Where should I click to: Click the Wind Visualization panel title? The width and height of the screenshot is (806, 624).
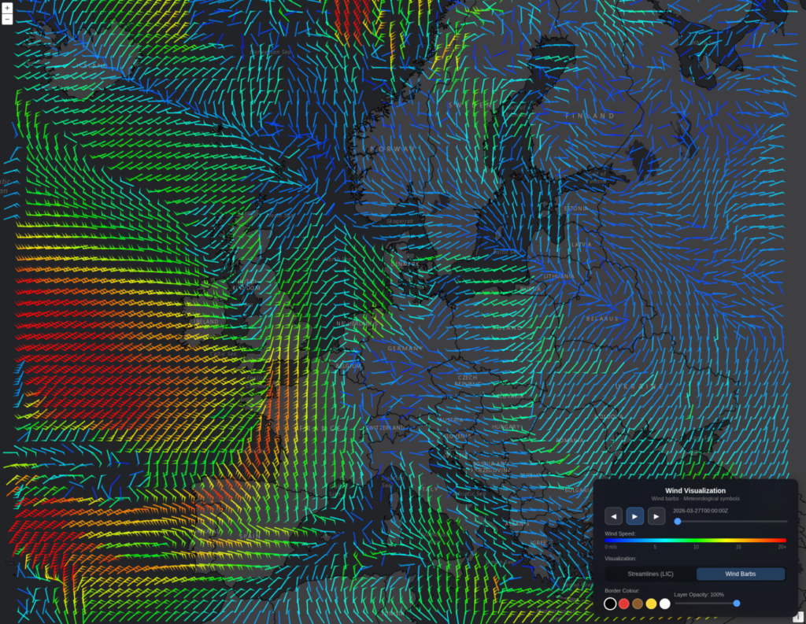[696, 491]
